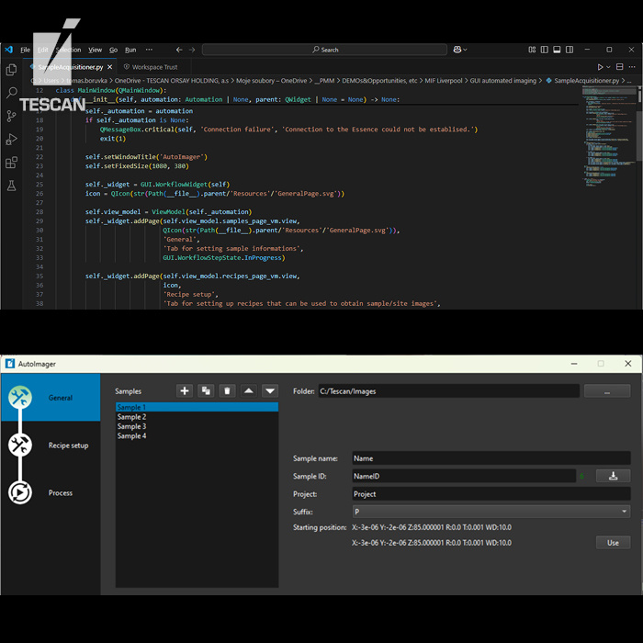
Task: Browse for folder with the ... button
Action: [606, 391]
